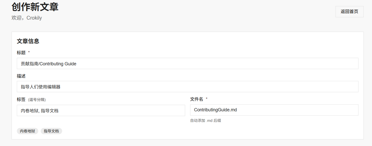Click the 自动添加 .md 后缀 hint text
This screenshot has height=146, width=372.
tap(205, 121)
